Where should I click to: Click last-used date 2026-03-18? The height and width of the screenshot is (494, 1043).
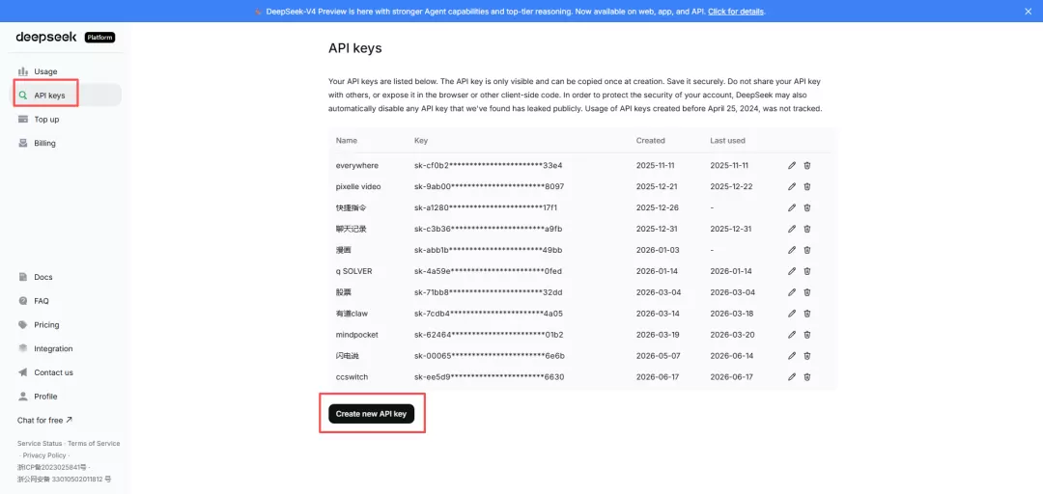[732, 314]
